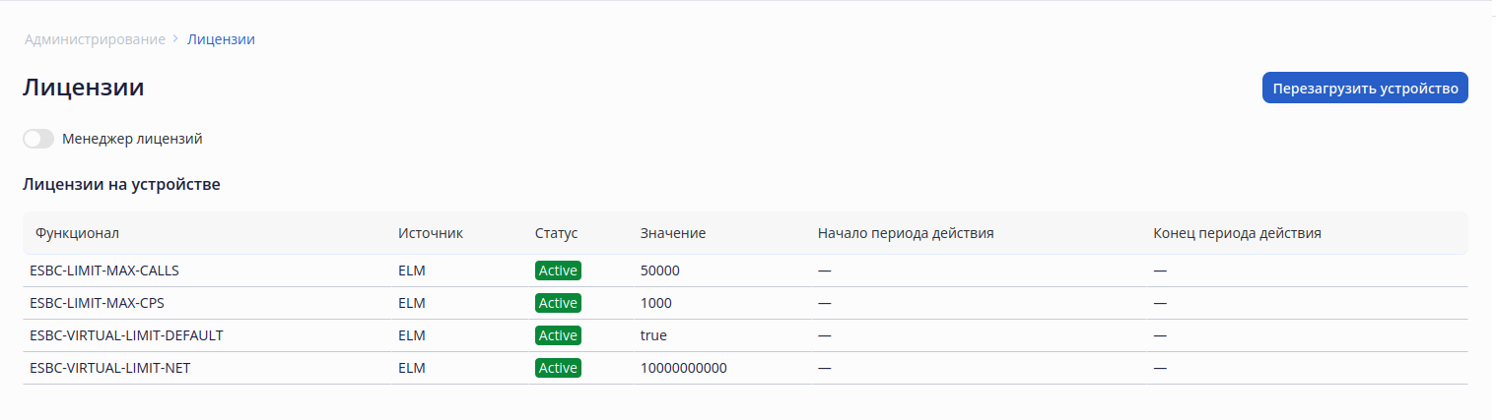Click the Active badge for ESBC-VIRTUAL-LIMIT-DEFAULT
The width and height of the screenshot is (1496, 420).
(558, 335)
